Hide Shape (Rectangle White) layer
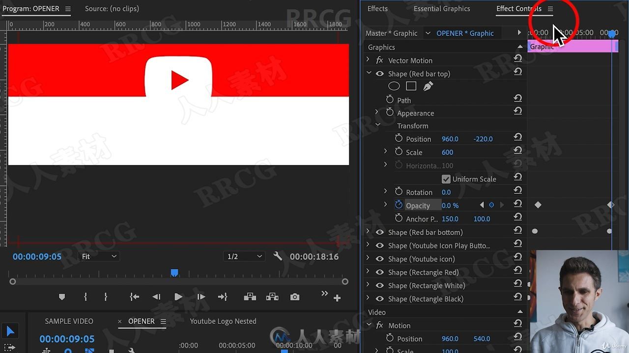The width and height of the screenshot is (629, 353). click(x=380, y=285)
